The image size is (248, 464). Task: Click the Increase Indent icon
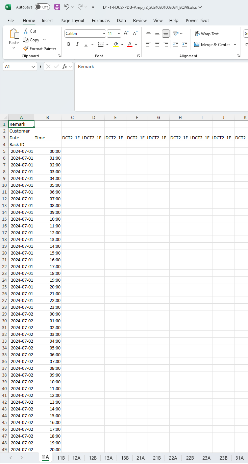click(x=184, y=44)
